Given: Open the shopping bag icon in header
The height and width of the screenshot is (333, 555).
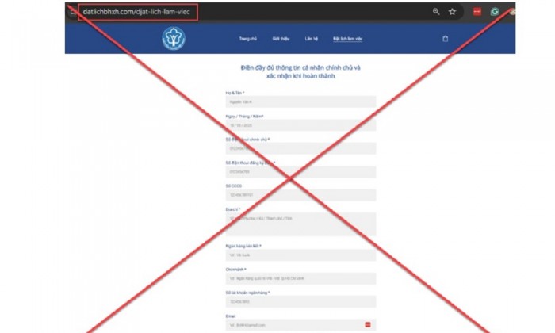Looking at the screenshot, I should 446,39.
